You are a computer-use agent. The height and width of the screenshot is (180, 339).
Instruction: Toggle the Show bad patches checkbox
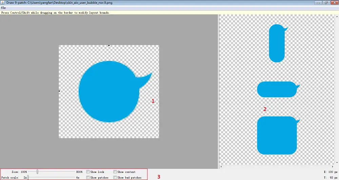115,177
